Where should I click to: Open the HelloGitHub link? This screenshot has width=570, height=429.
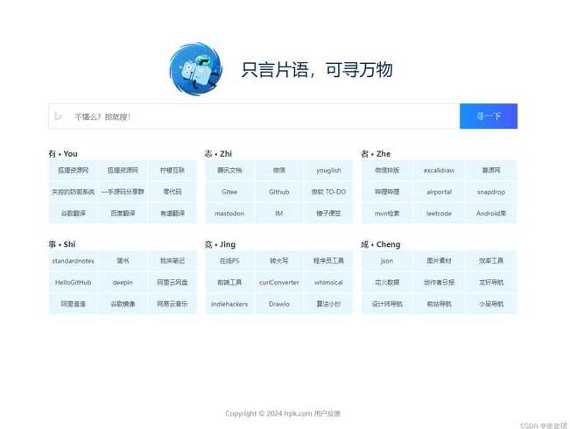73,282
